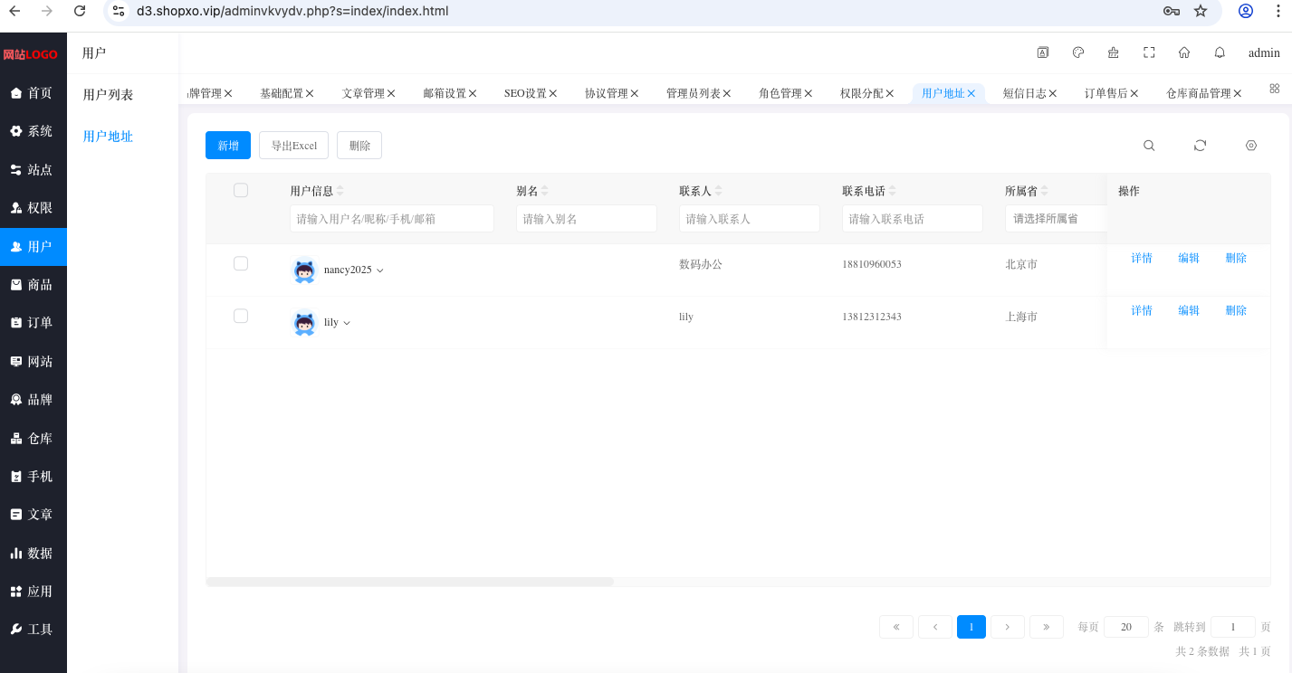The image size is (1292, 673).
Task: Select 用户列表 in the user submenu
Action: click(108, 95)
